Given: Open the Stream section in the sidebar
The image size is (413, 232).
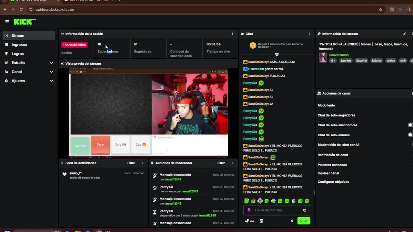Looking at the screenshot, I should tap(29, 36).
